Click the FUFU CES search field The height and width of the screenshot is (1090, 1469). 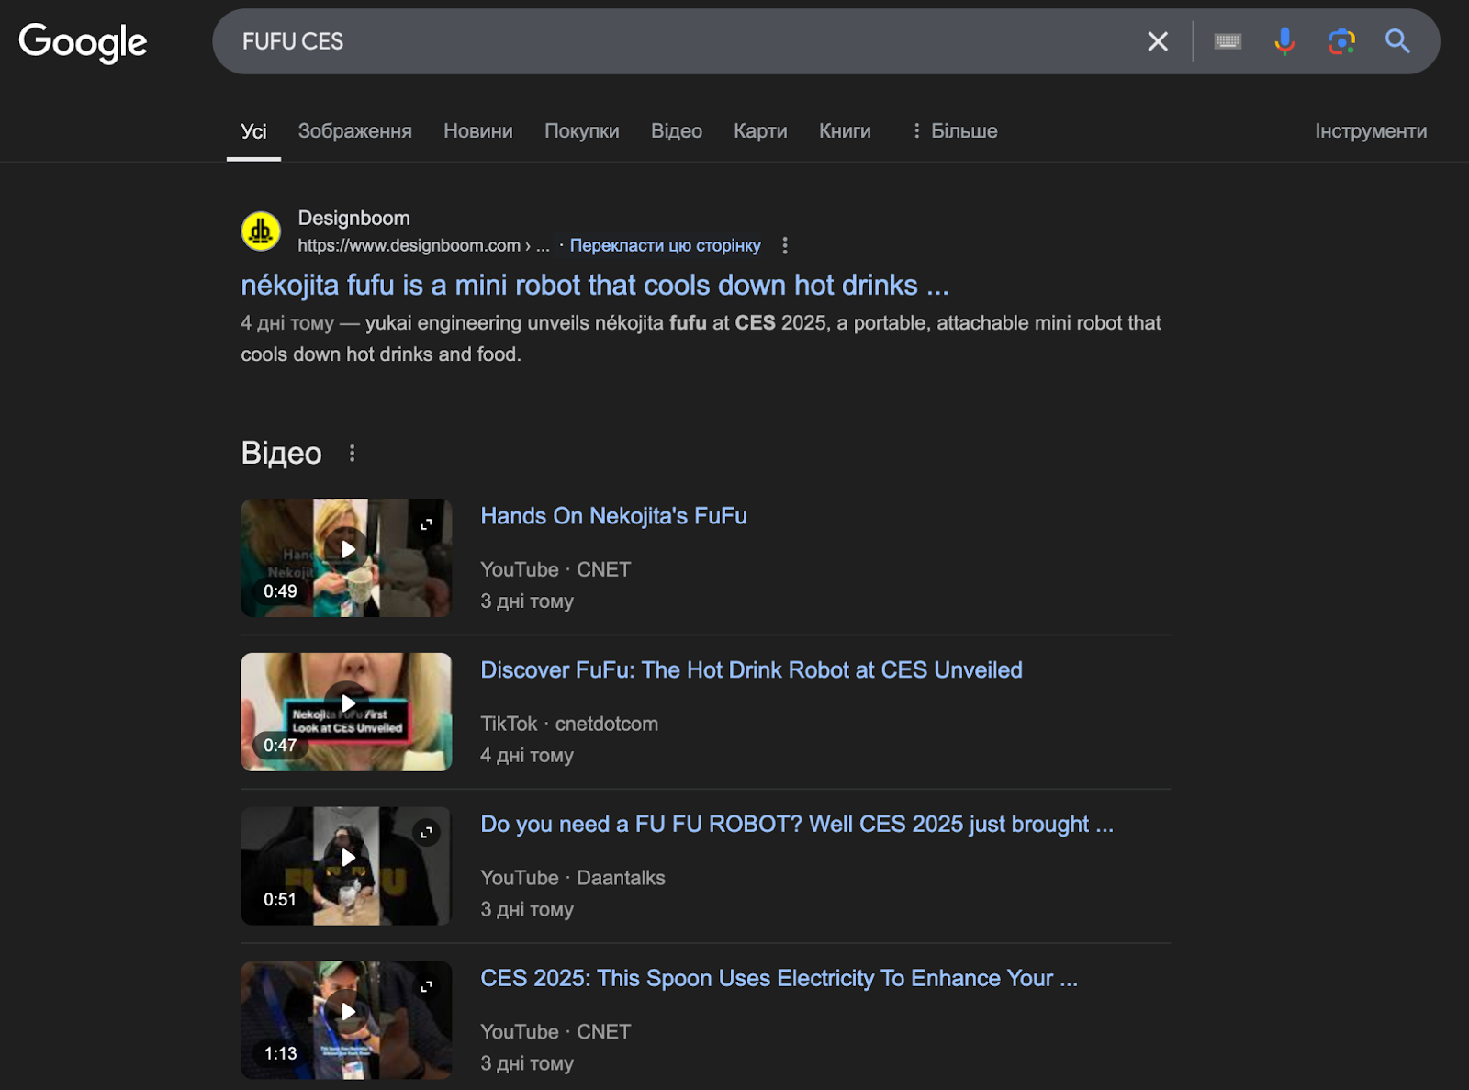679,41
